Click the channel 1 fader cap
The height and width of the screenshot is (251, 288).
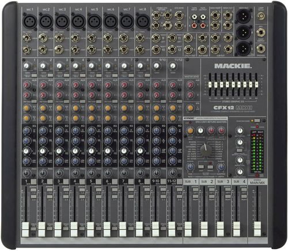click(x=25, y=229)
